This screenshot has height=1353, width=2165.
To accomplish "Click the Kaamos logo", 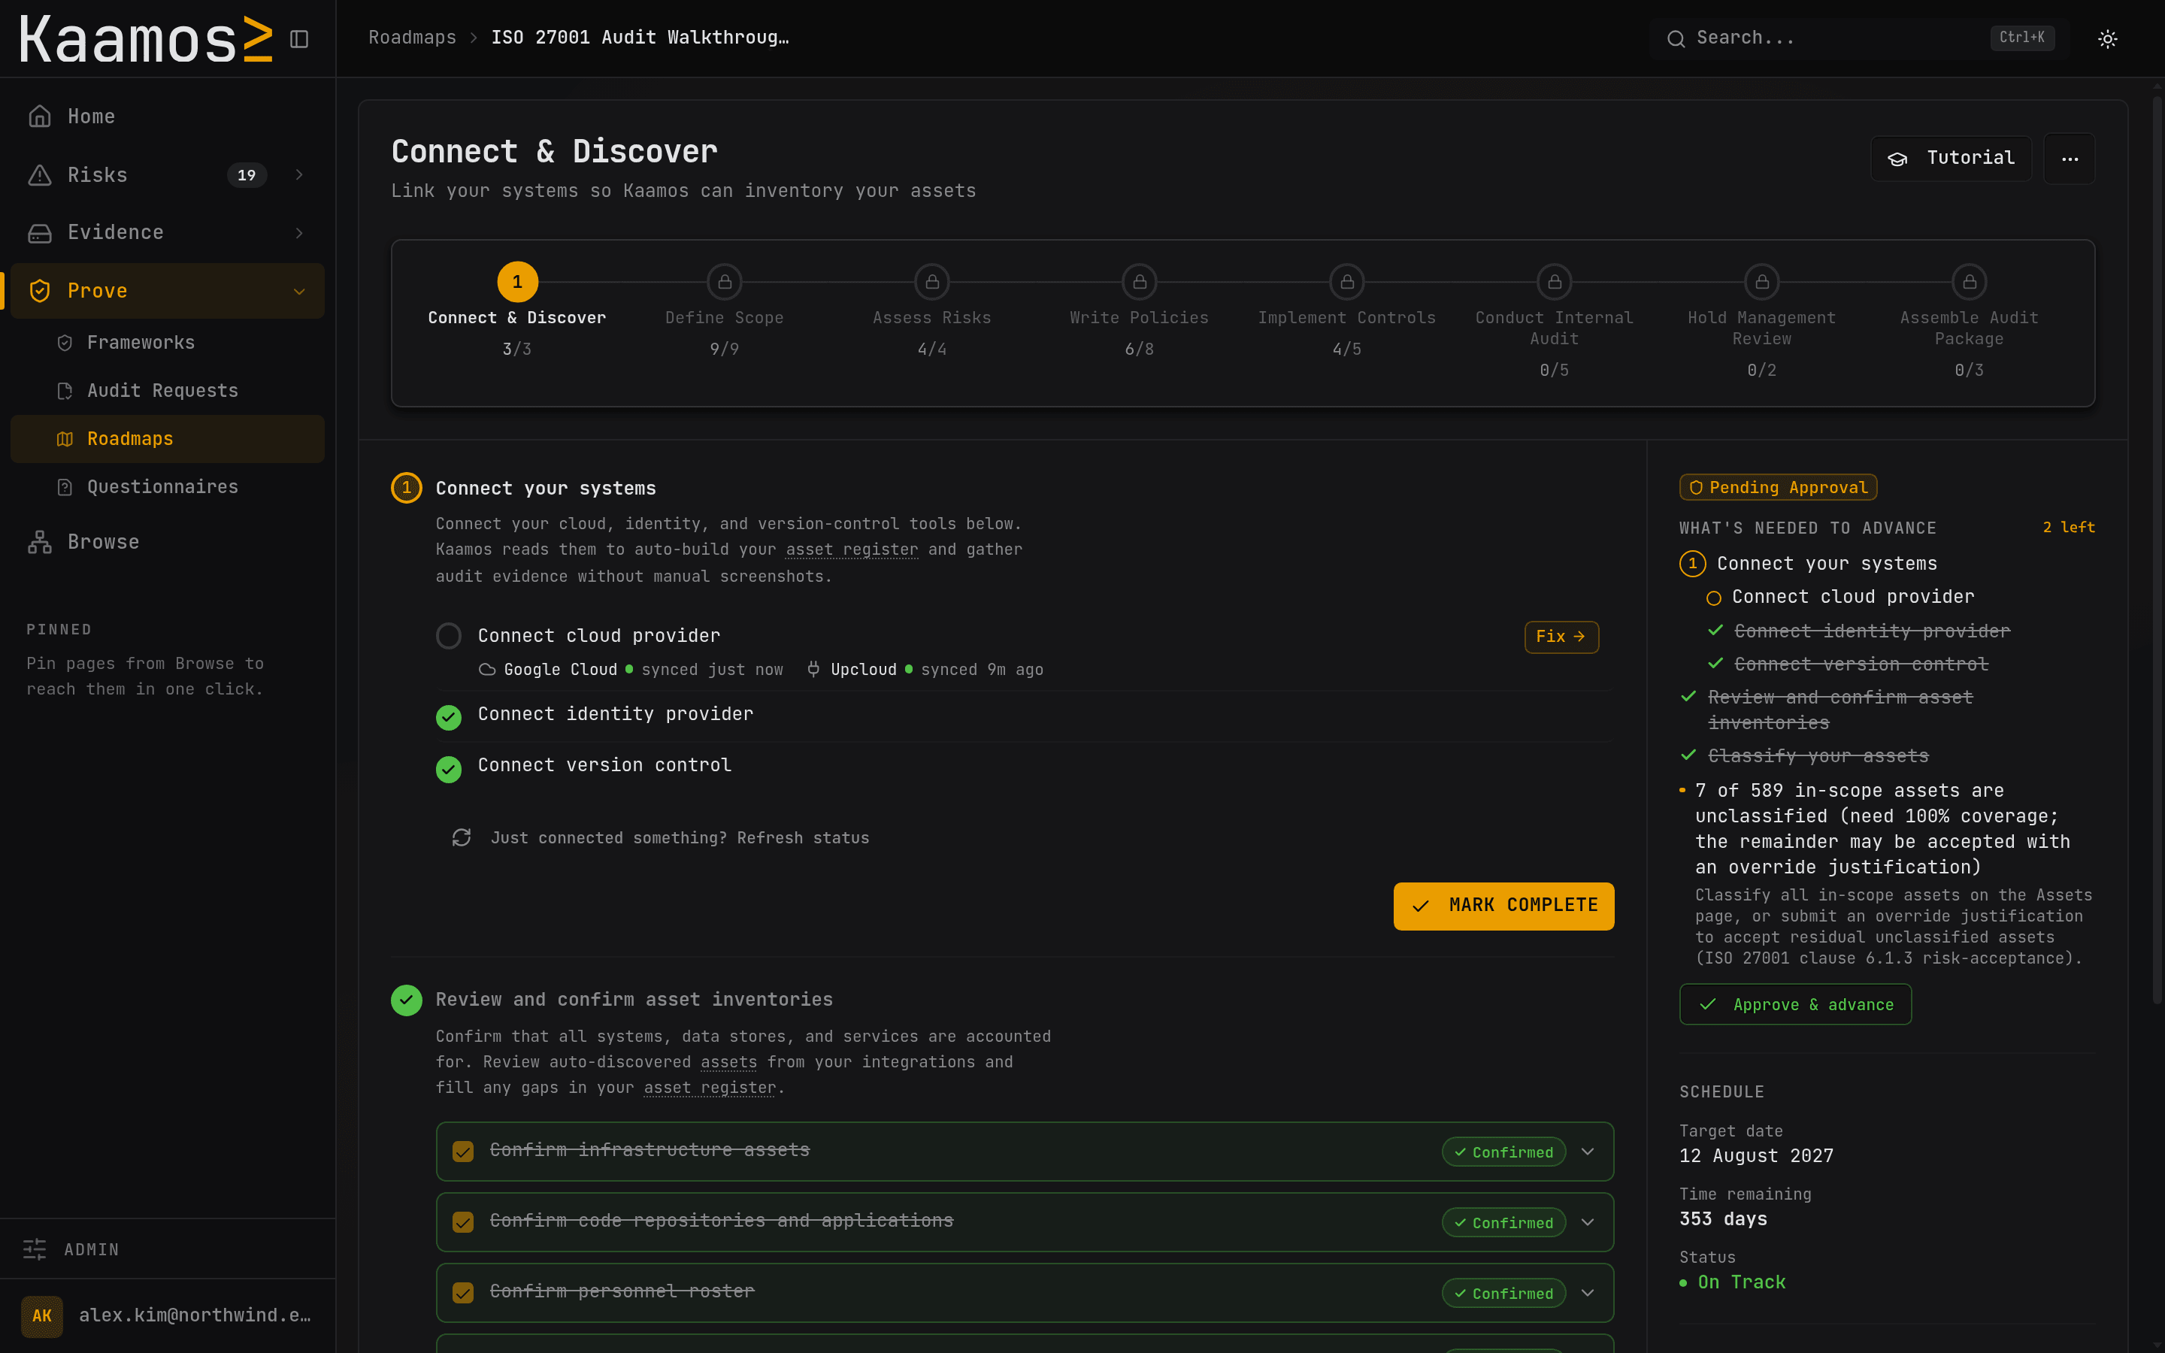I will (146, 39).
